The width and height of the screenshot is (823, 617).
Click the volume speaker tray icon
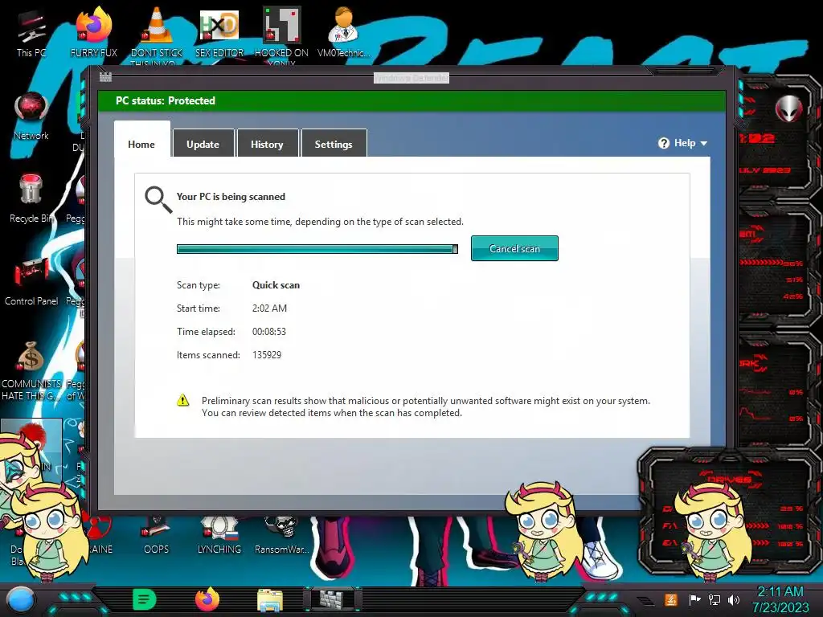(x=733, y=599)
